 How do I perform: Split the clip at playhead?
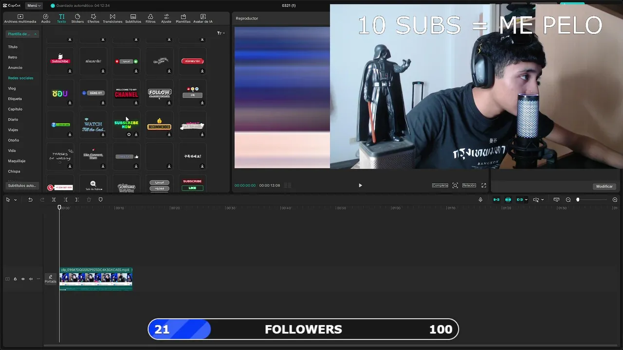(54, 200)
